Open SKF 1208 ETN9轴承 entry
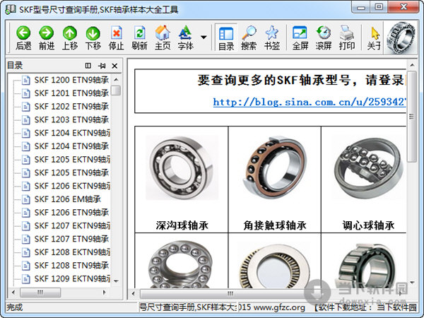 pyautogui.click(x=71, y=265)
